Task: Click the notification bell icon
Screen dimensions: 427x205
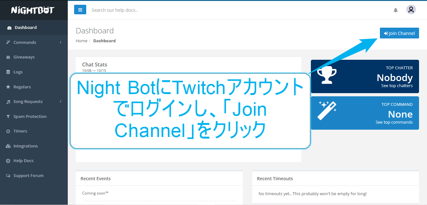Action: [395, 10]
